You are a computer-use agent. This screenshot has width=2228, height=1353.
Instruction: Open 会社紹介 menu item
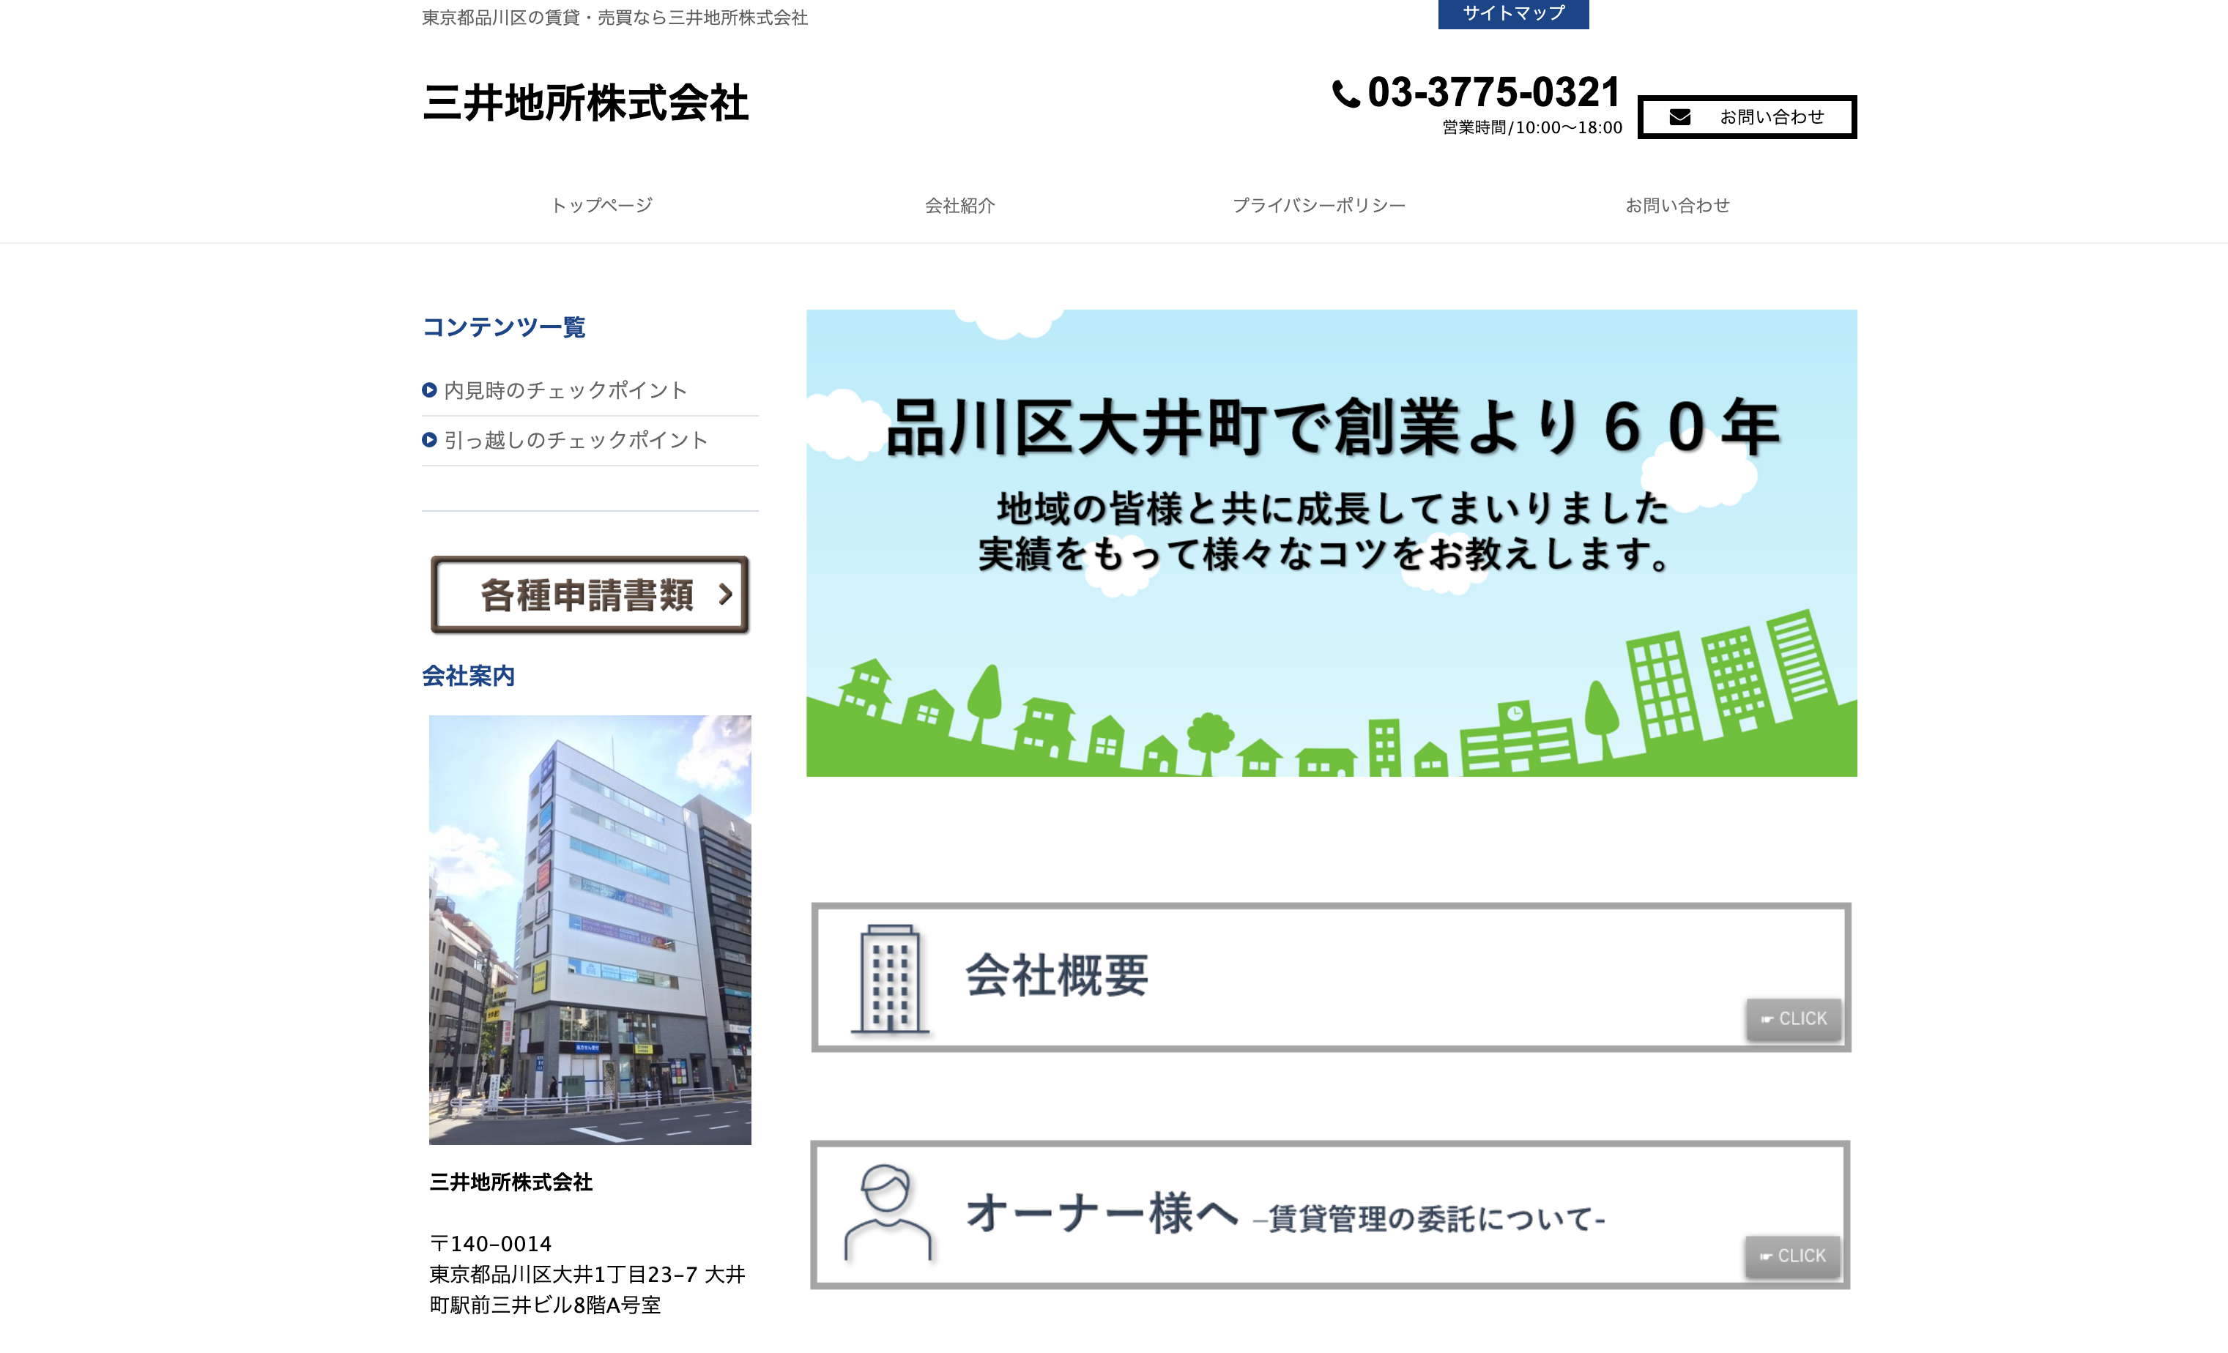click(x=959, y=205)
